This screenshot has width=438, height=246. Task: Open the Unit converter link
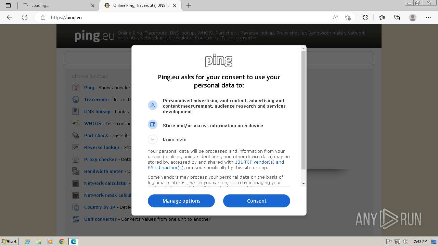click(x=100, y=219)
